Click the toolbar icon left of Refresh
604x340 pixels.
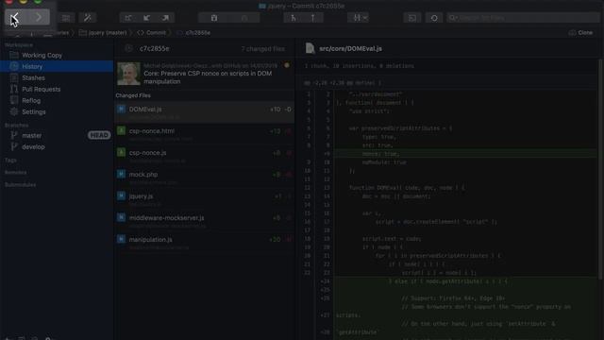click(x=412, y=18)
